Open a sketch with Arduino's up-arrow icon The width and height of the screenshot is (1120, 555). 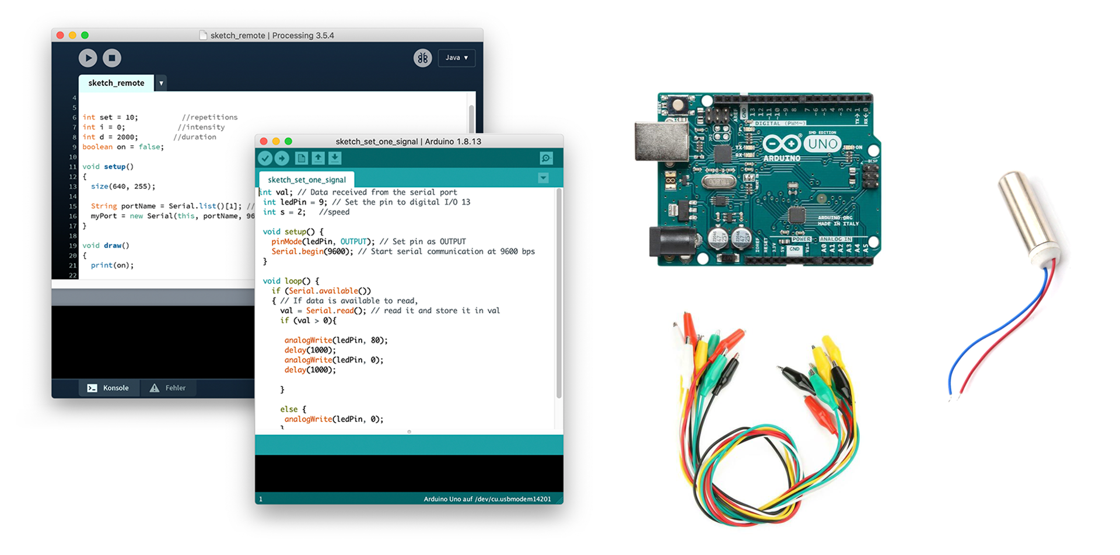coord(318,158)
